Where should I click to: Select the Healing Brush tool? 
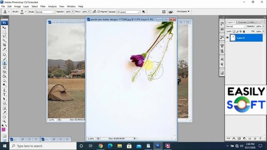pos(4,55)
